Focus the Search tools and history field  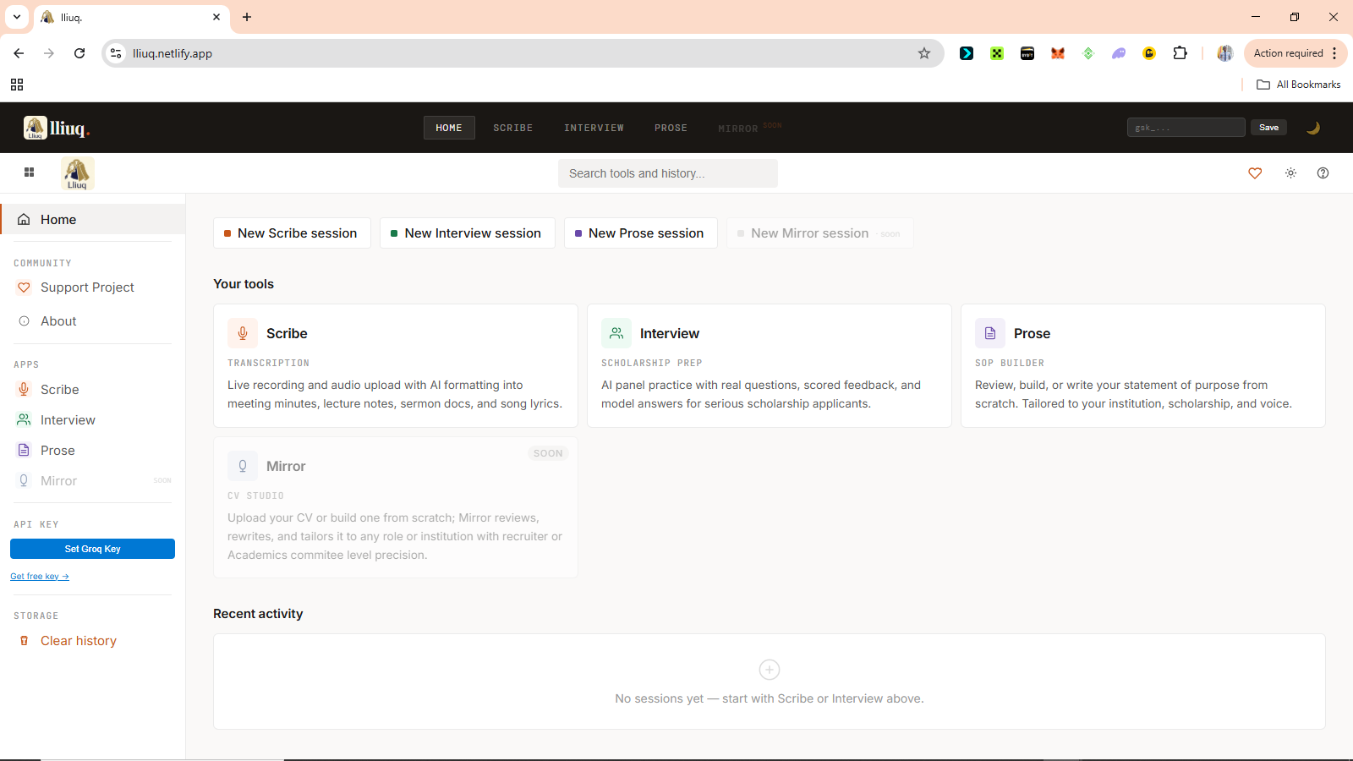pos(668,173)
